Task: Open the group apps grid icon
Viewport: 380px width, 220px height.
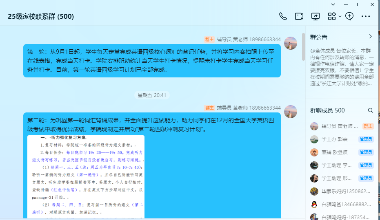Action: click(x=331, y=16)
